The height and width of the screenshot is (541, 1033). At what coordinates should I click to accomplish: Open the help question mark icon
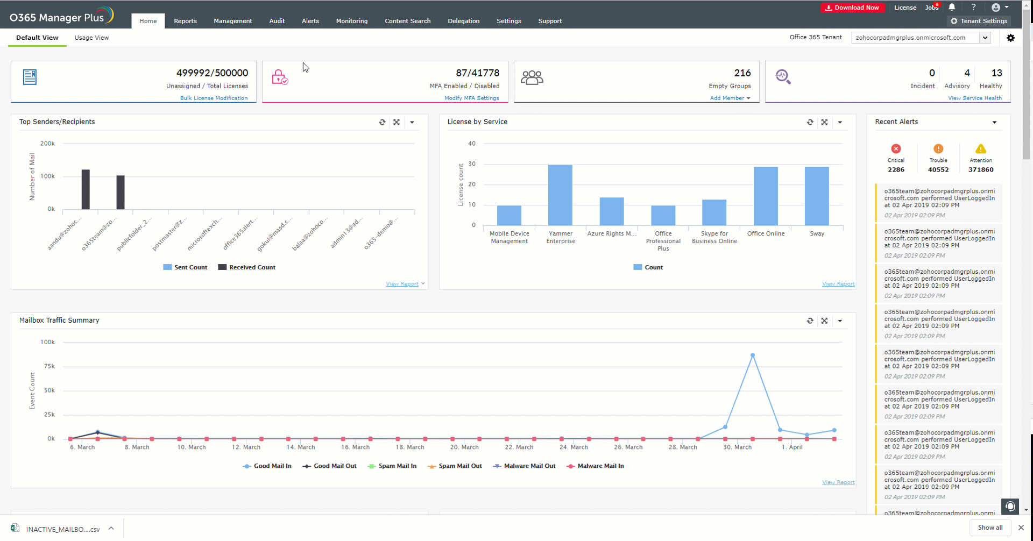pos(973,8)
